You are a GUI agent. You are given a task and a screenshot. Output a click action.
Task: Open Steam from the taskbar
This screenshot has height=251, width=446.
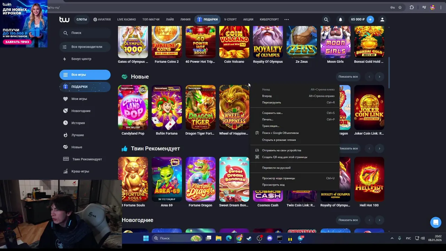coord(249,238)
